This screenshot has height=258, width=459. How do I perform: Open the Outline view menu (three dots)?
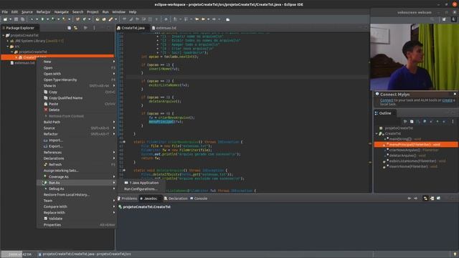click(453, 121)
